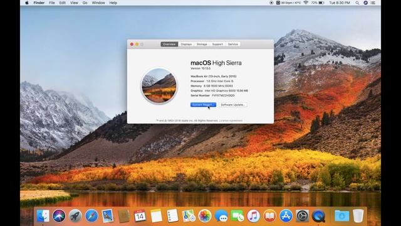Open System Preferences gear icon
This screenshot has width=401, height=226.
coord(302,215)
